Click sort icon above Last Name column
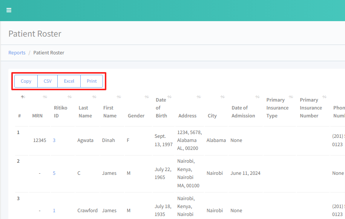 (94, 97)
